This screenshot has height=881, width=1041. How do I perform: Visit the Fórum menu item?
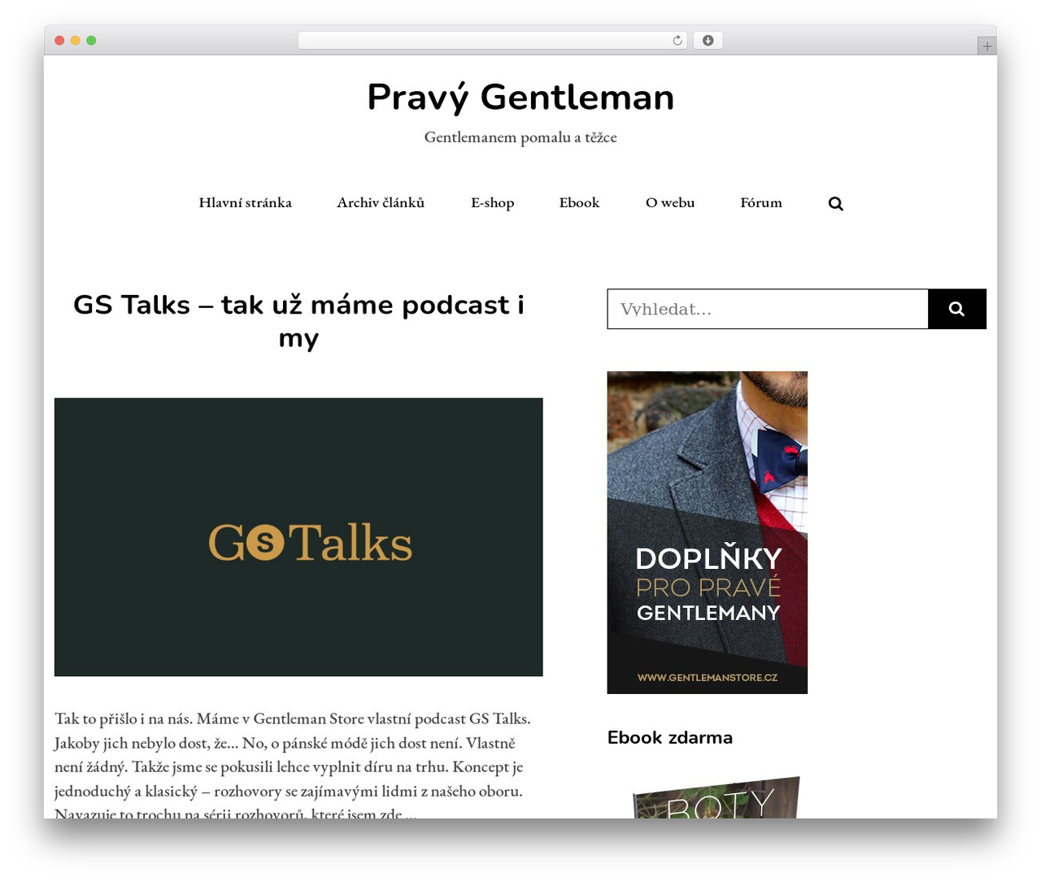761,203
